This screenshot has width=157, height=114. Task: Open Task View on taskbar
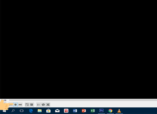coord(22,111)
